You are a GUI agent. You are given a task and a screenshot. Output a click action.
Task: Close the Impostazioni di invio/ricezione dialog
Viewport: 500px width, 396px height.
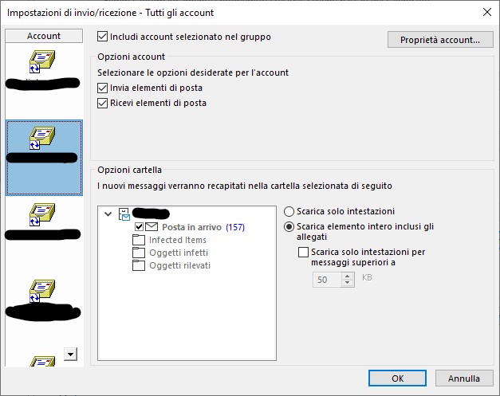(x=487, y=13)
